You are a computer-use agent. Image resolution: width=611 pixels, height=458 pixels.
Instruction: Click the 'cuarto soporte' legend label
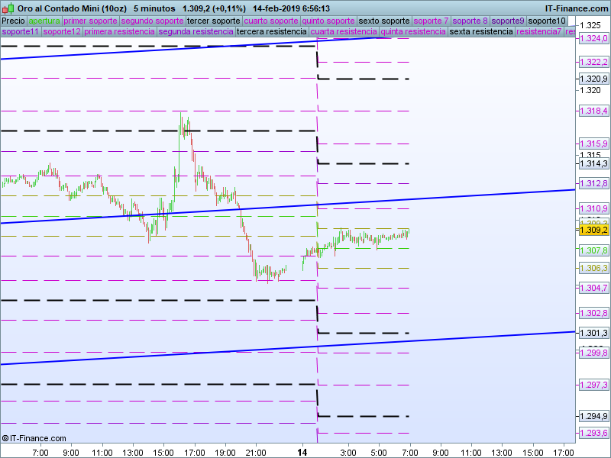click(x=271, y=21)
